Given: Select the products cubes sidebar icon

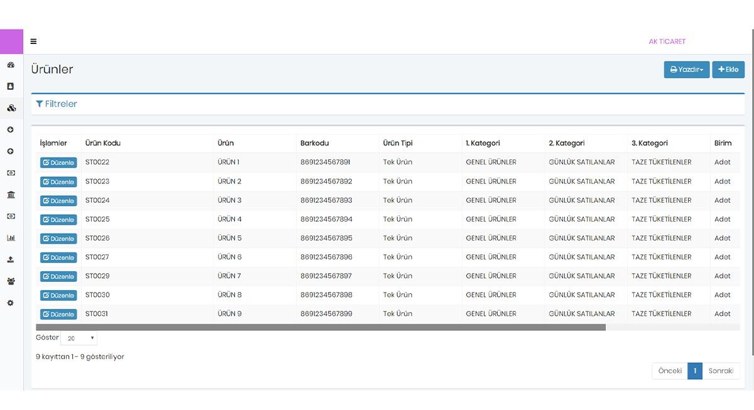Looking at the screenshot, I should click(x=11, y=108).
